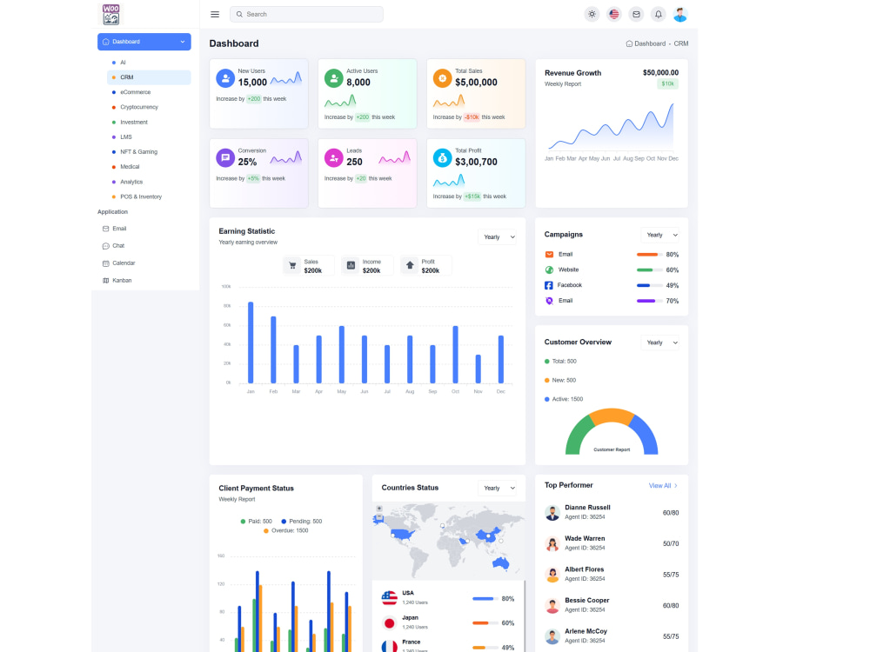Toggle Overdue: 1500 legend item
This screenshot has width=870, height=652.
click(x=285, y=531)
